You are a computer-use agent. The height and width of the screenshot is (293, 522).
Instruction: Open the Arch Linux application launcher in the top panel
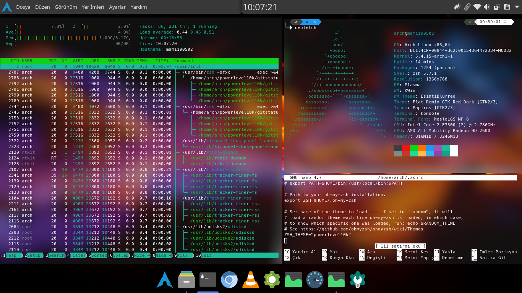click(7, 7)
